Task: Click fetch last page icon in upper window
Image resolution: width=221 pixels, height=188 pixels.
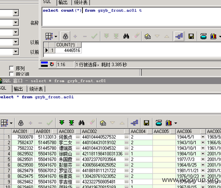Action: pos(116,36)
